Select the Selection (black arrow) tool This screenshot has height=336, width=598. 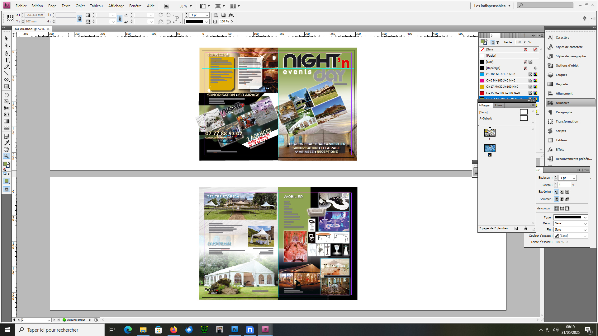[x=6, y=38]
